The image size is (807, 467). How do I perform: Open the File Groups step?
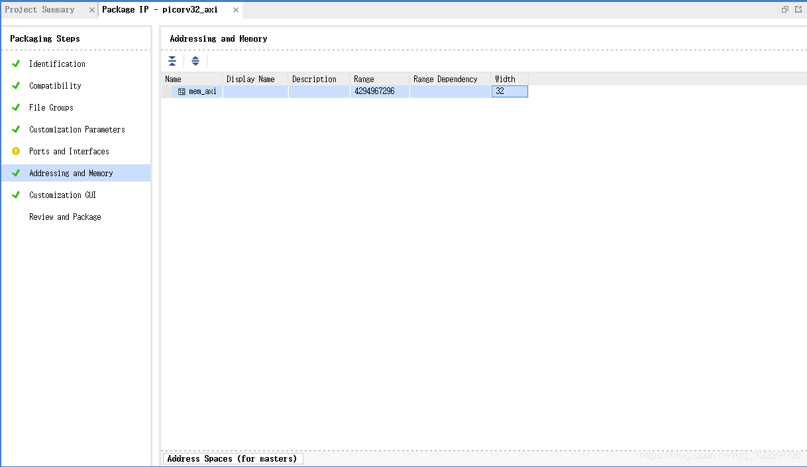[x=51, y=107]
